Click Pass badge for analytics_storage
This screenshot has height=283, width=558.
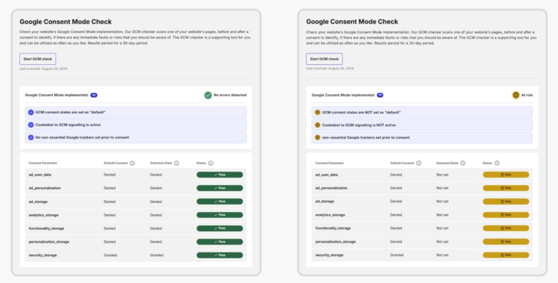click(x=220, y=215)
